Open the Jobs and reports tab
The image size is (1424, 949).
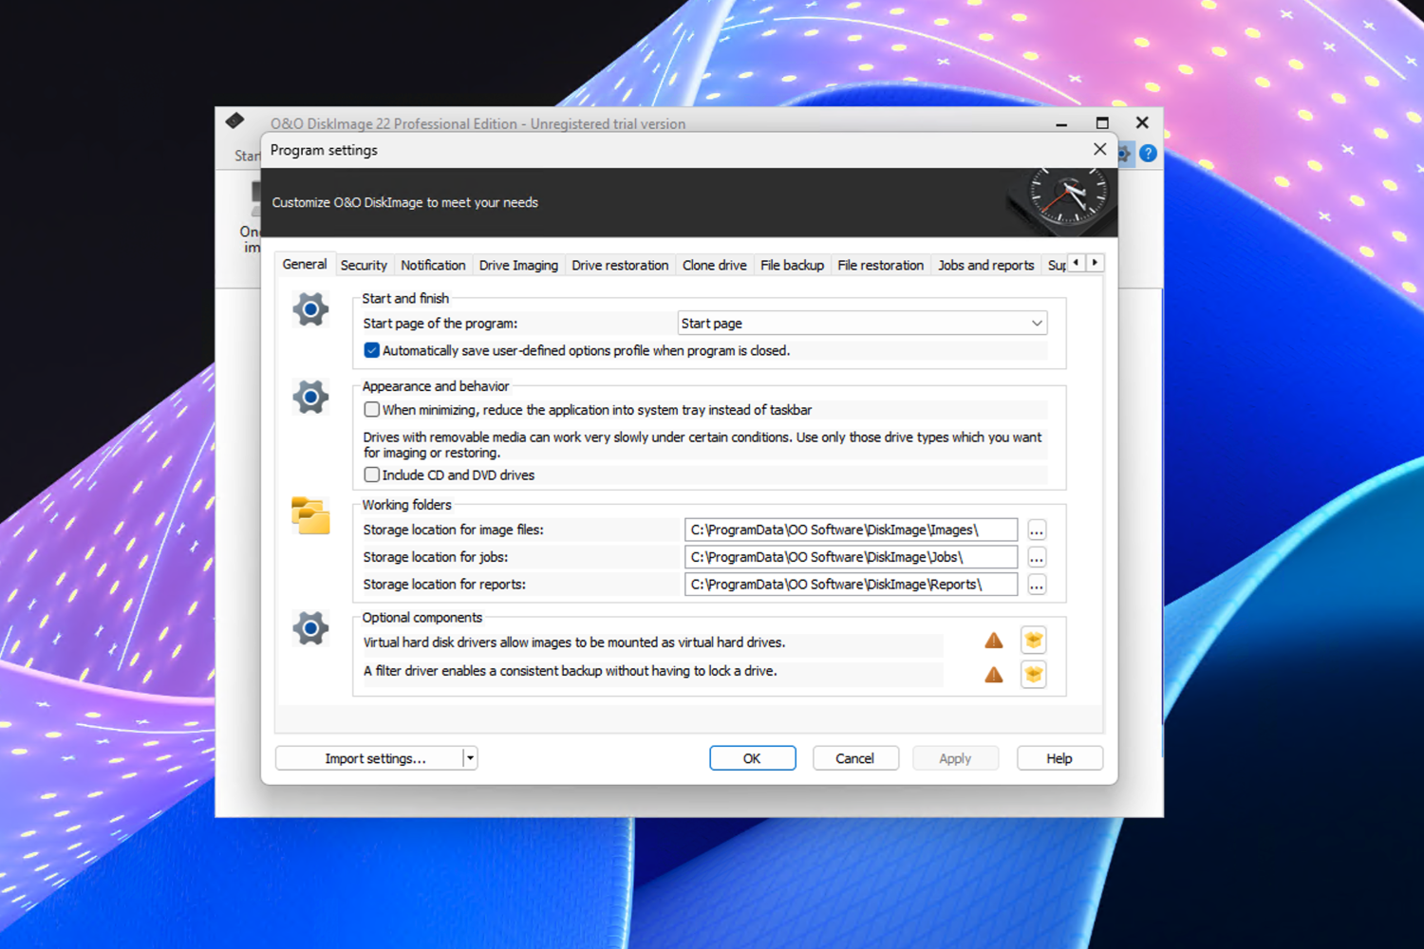pos(985,266)
